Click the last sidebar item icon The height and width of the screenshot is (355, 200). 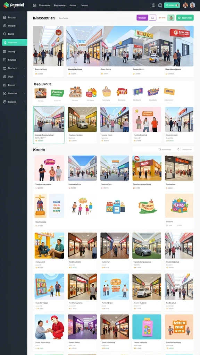point(5,102)
